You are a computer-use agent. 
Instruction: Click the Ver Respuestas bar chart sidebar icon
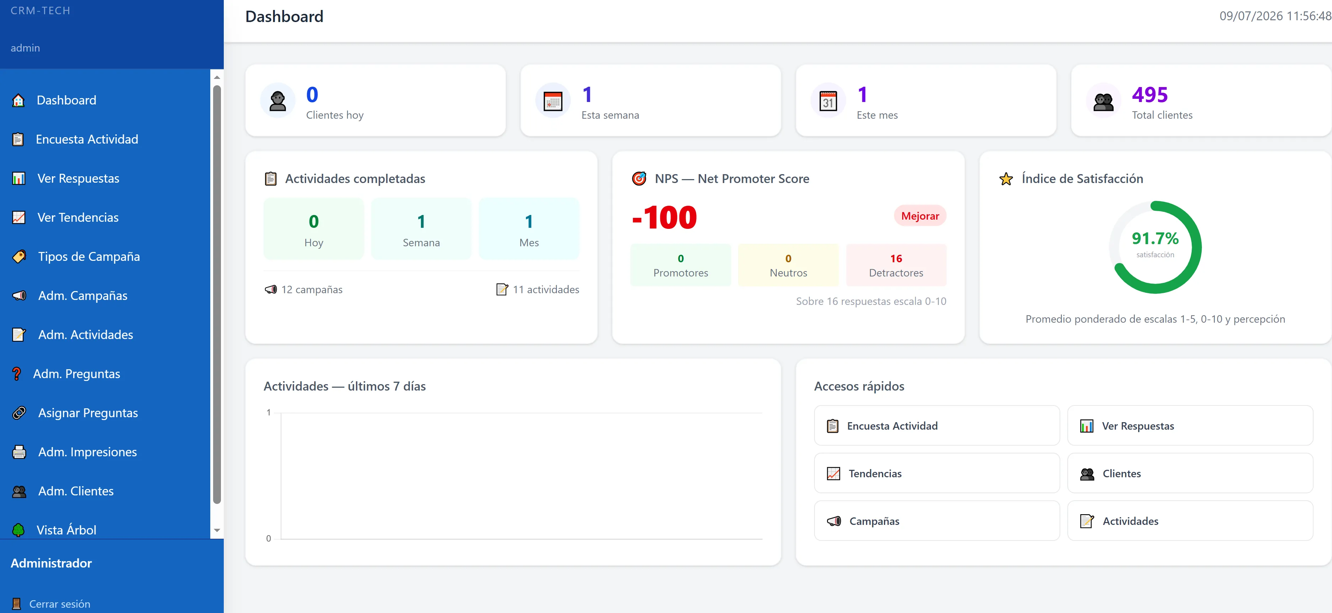click(x=18, y=178)
